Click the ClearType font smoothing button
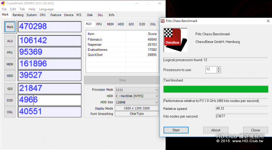The width and height of the screenshot is (272, 150). coord(137,114)
